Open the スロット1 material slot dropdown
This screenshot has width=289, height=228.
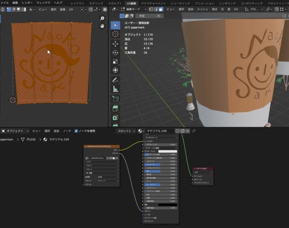pos(126,130)
